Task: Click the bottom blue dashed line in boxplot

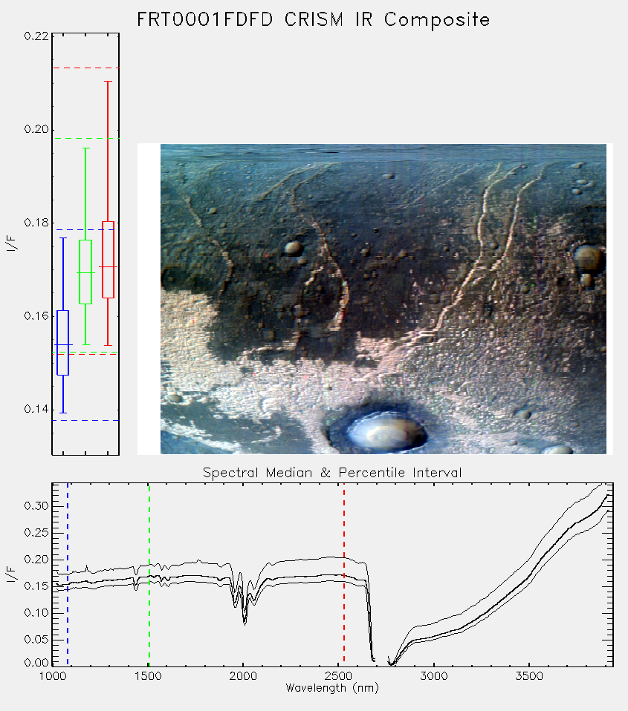Action: pyautogui.click(x=85, y=420)
